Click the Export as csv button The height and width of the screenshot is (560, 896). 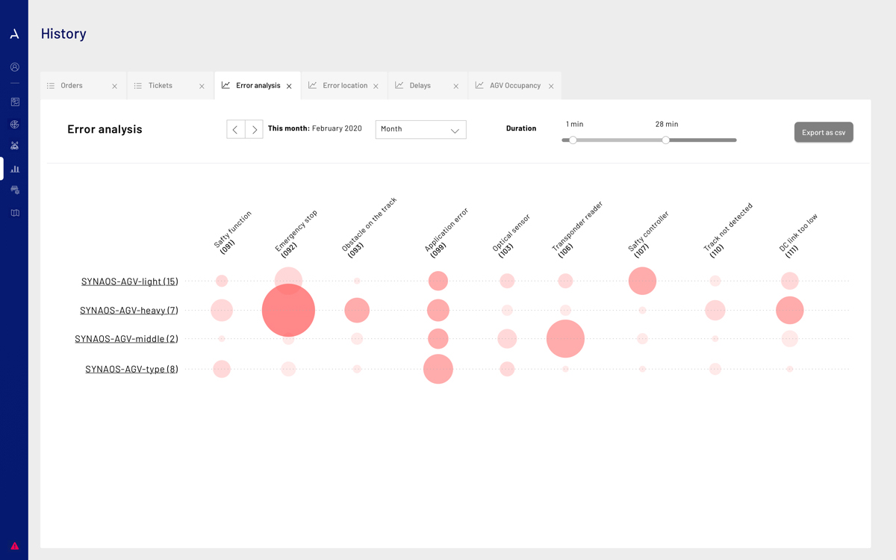(823, 132)
